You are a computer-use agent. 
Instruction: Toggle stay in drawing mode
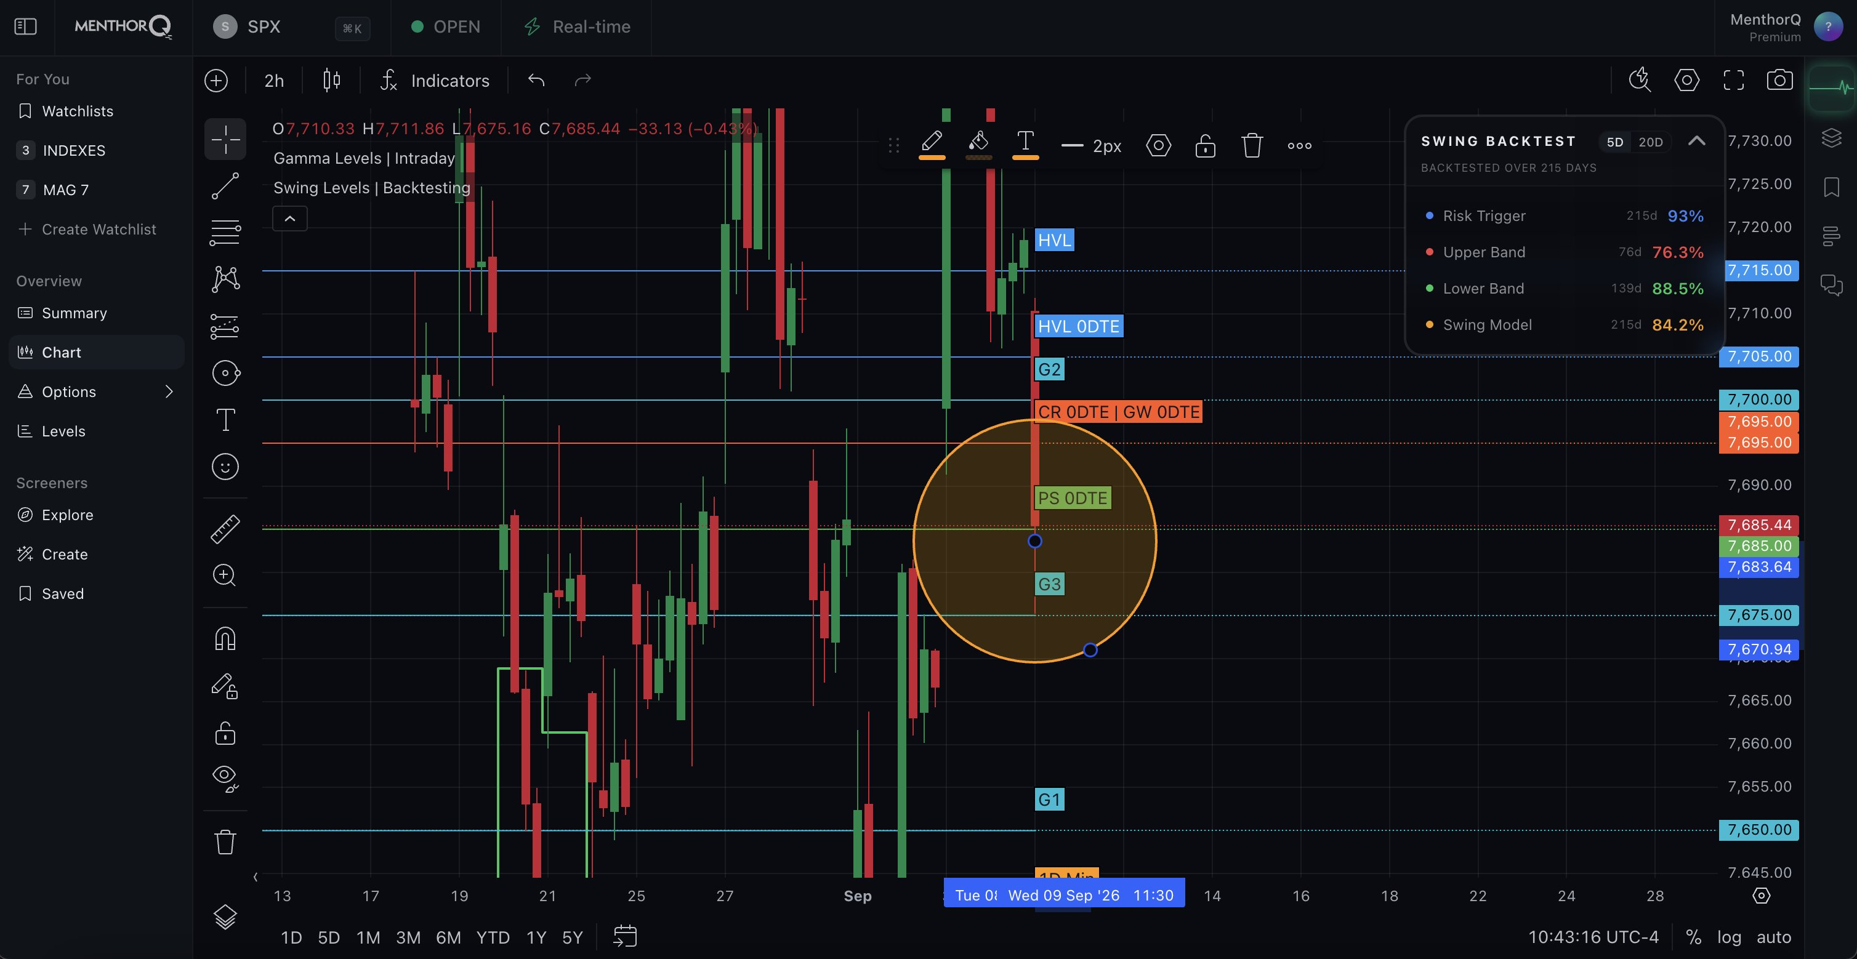tap(225, 687)
